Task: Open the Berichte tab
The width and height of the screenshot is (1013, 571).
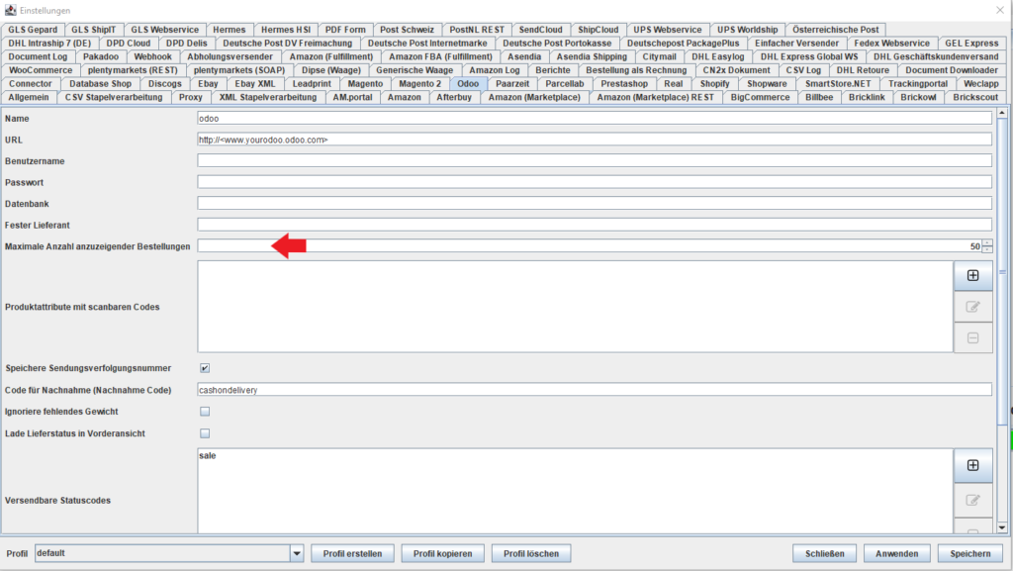Action: click(553, 70)
